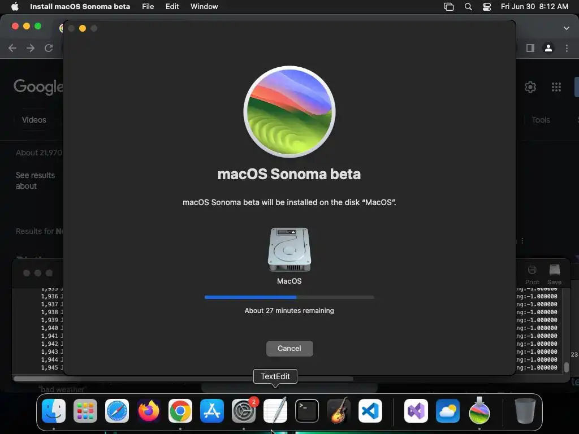
Task: Open Visual Studio Code from Dock
Action: (x=370, y=411)
